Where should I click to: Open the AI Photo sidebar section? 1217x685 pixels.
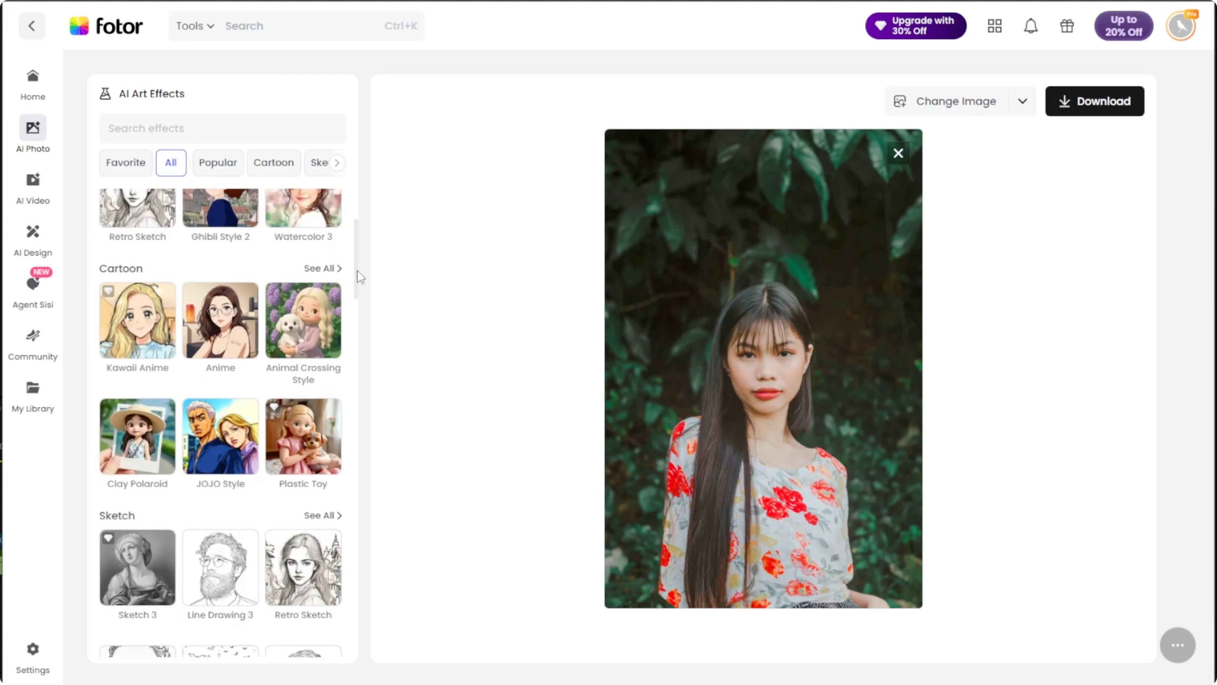click(33, 134)
